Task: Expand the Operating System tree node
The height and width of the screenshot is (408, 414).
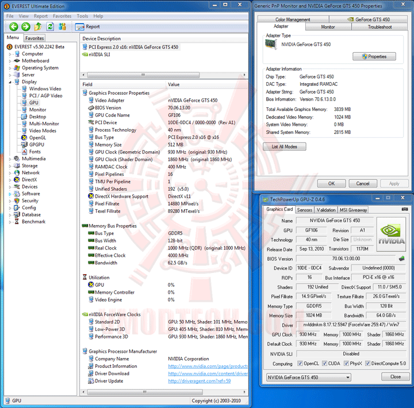Action: click(x=10, y=68)
